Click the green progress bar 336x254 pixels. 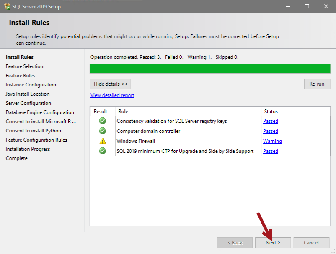pos(210,69)
